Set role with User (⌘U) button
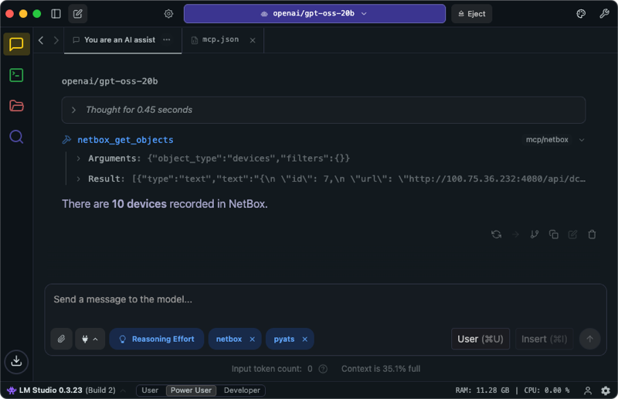The image size is (618, 399). pos(480,339)
